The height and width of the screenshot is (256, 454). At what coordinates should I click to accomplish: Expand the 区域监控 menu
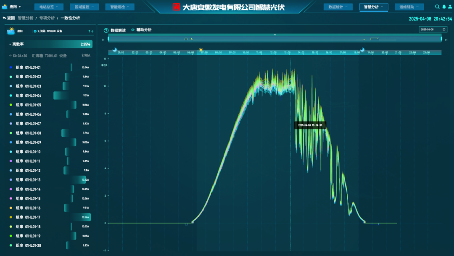click(84, 7)
